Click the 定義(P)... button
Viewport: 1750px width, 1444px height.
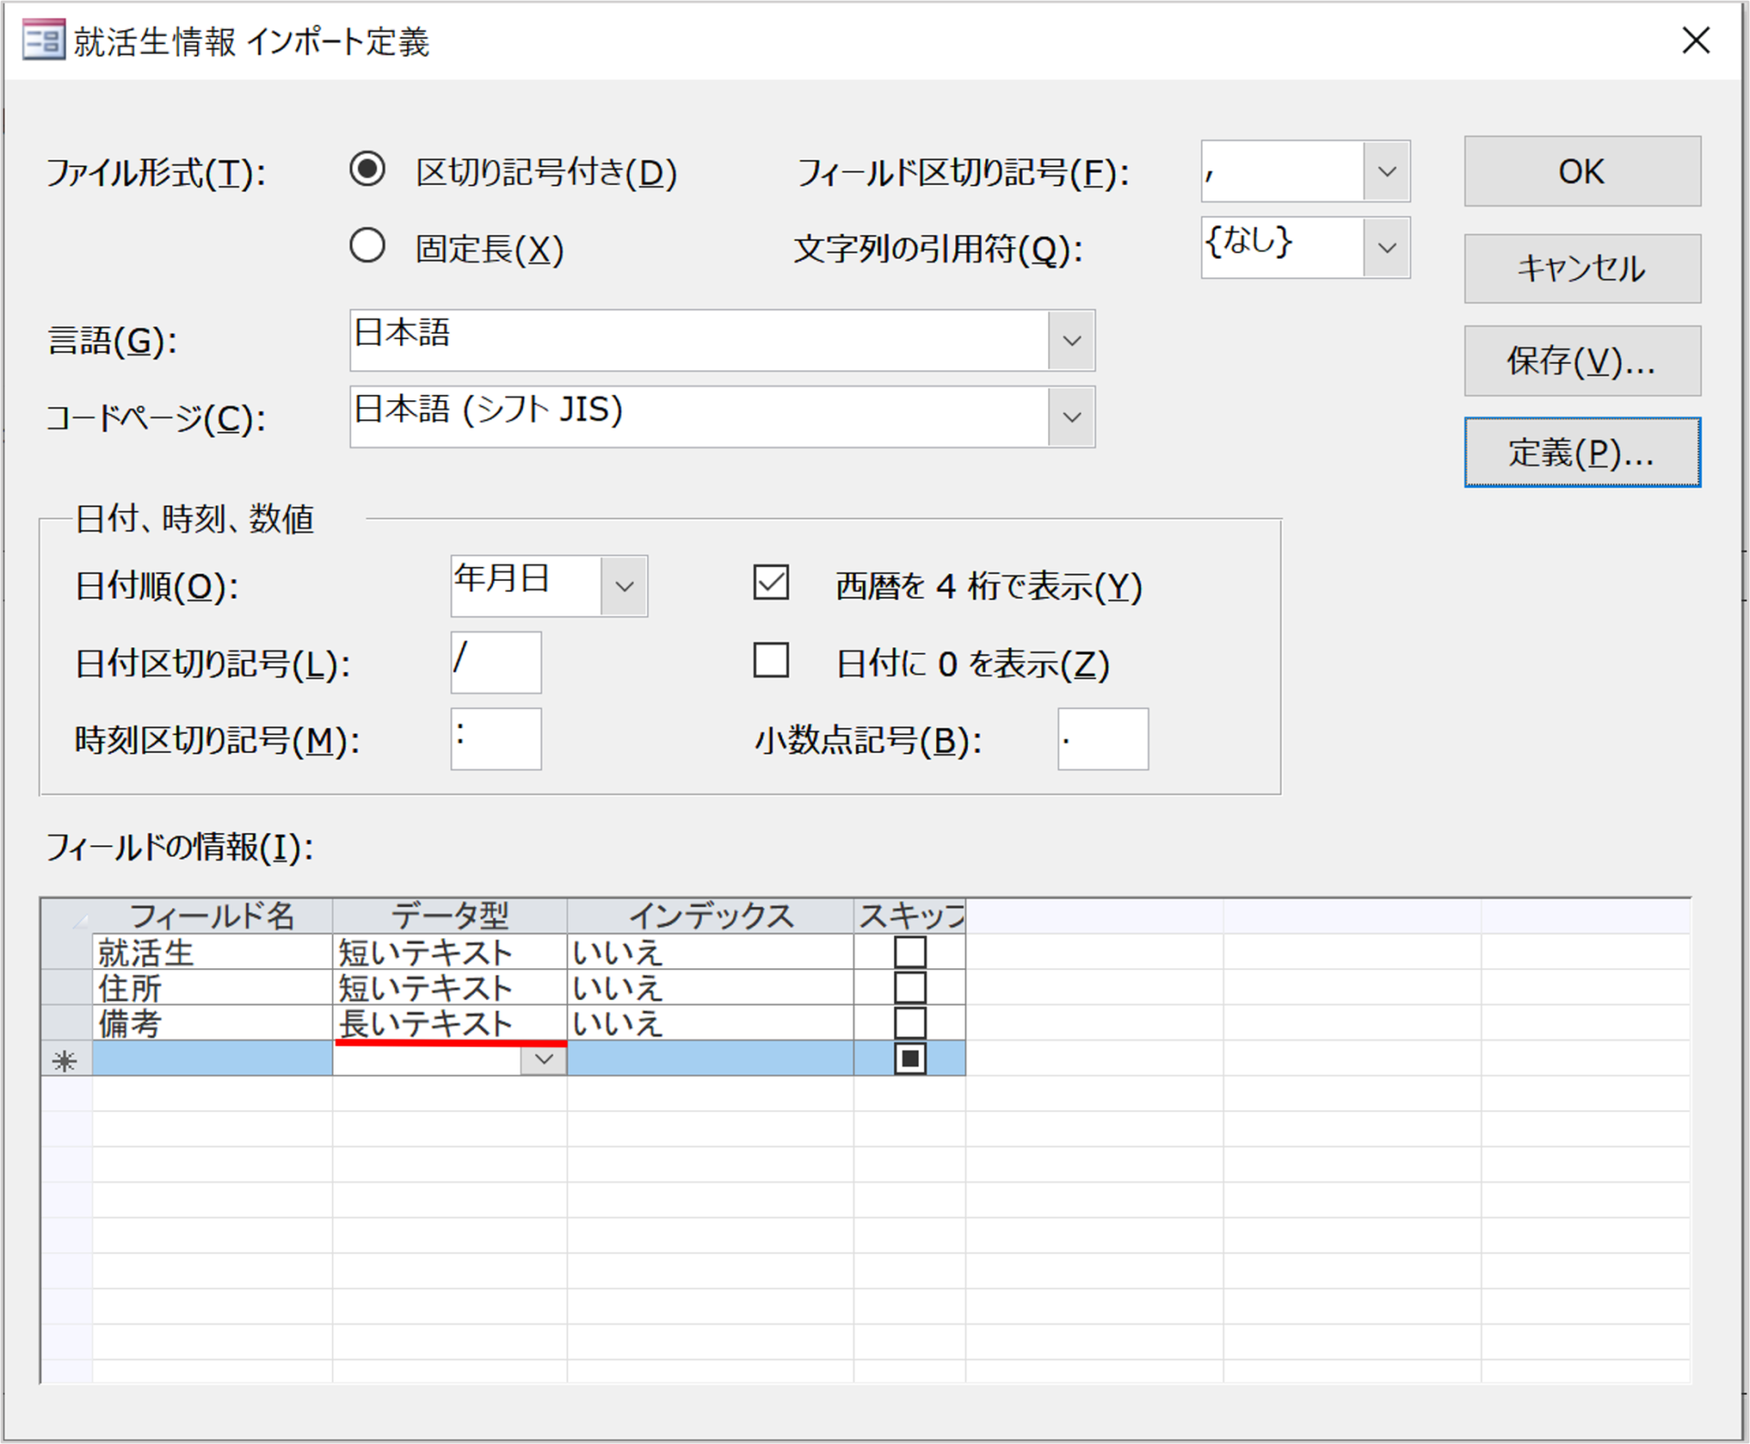(1582, 452)
